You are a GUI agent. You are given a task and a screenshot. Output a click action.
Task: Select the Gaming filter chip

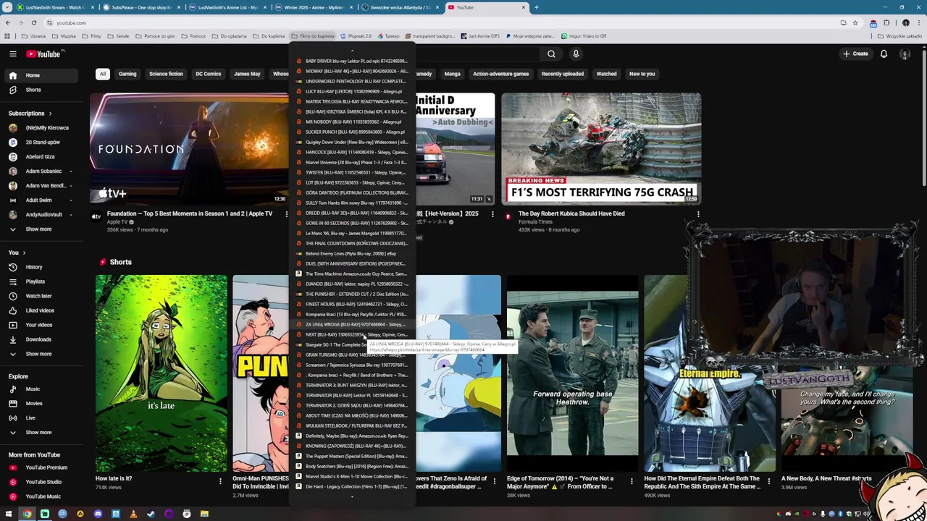point(127,74)
